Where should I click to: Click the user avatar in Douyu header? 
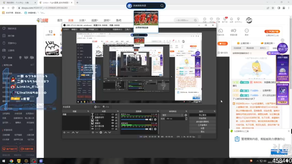coord(249,20)
